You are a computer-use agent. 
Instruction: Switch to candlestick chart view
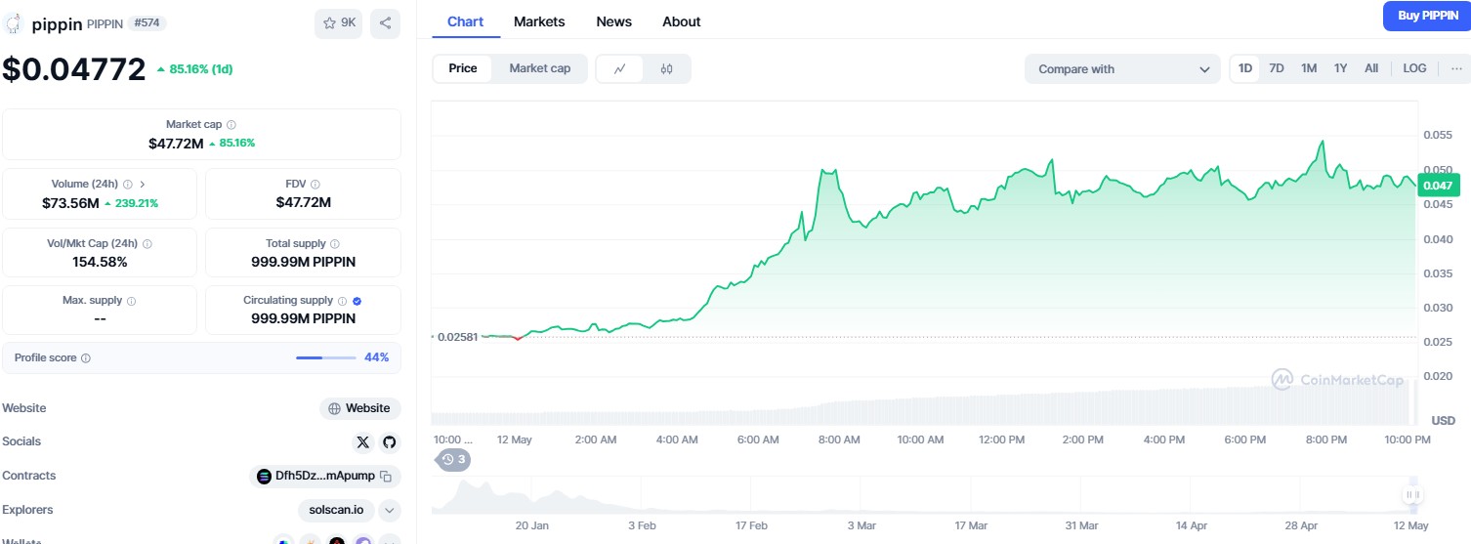[x=666, y=69]
